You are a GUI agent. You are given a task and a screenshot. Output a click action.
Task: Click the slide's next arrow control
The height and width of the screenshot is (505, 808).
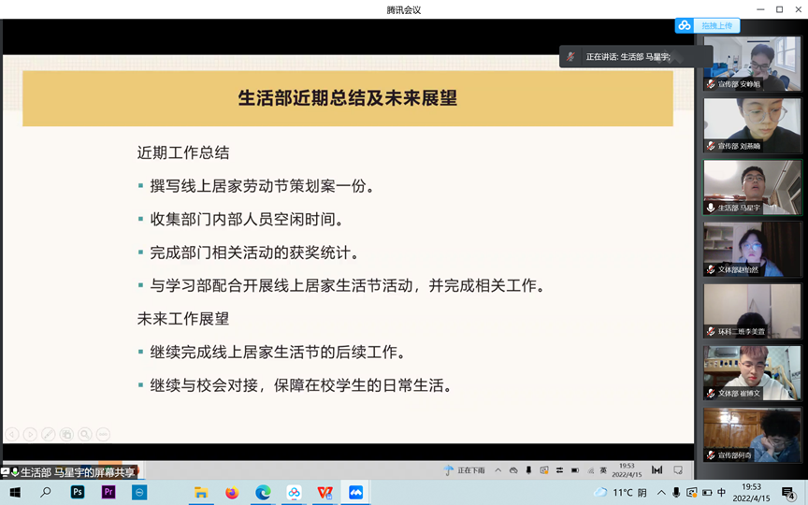(x=30, y=434)
